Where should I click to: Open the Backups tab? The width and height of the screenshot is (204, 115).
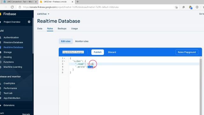click(62, 28)
